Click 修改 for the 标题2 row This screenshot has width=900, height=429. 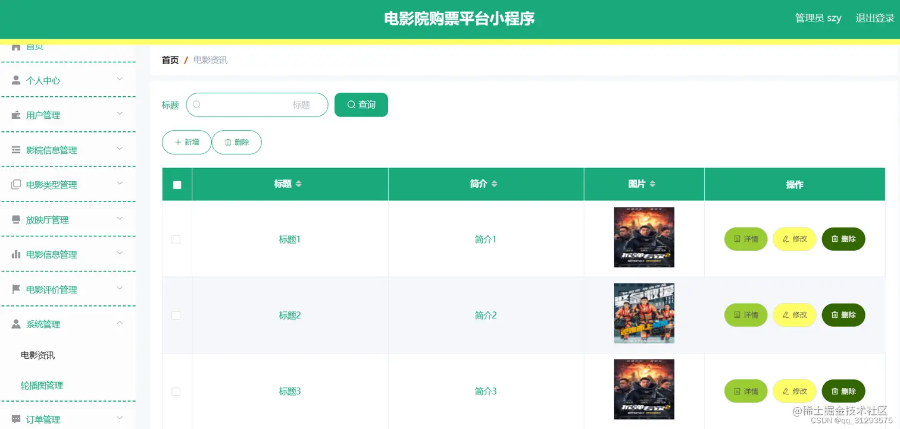(x=795, y=315)
